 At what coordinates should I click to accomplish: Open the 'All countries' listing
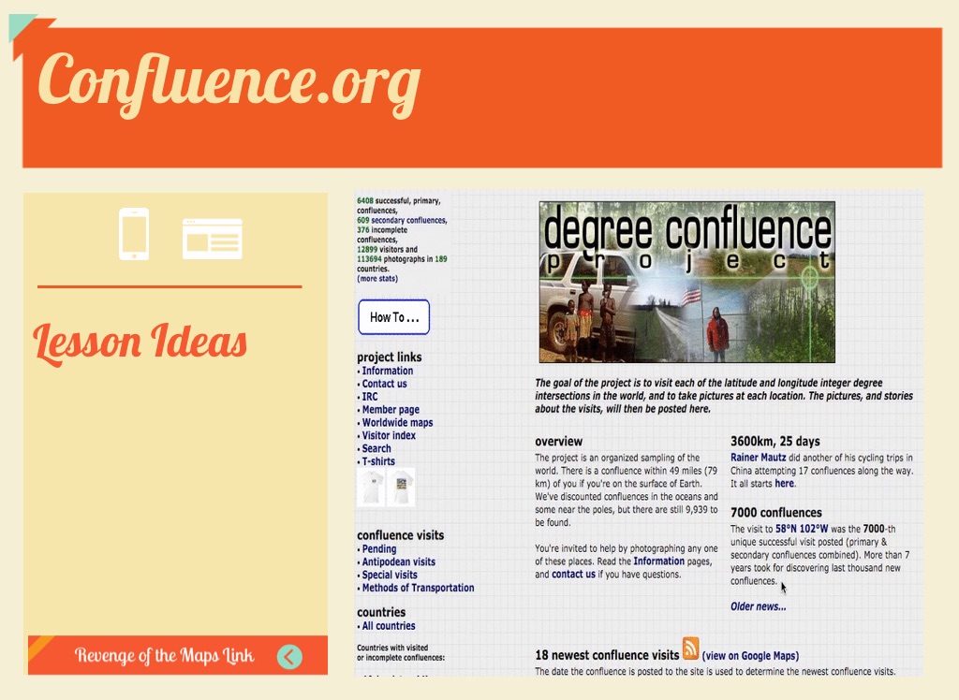click(387, 626)
